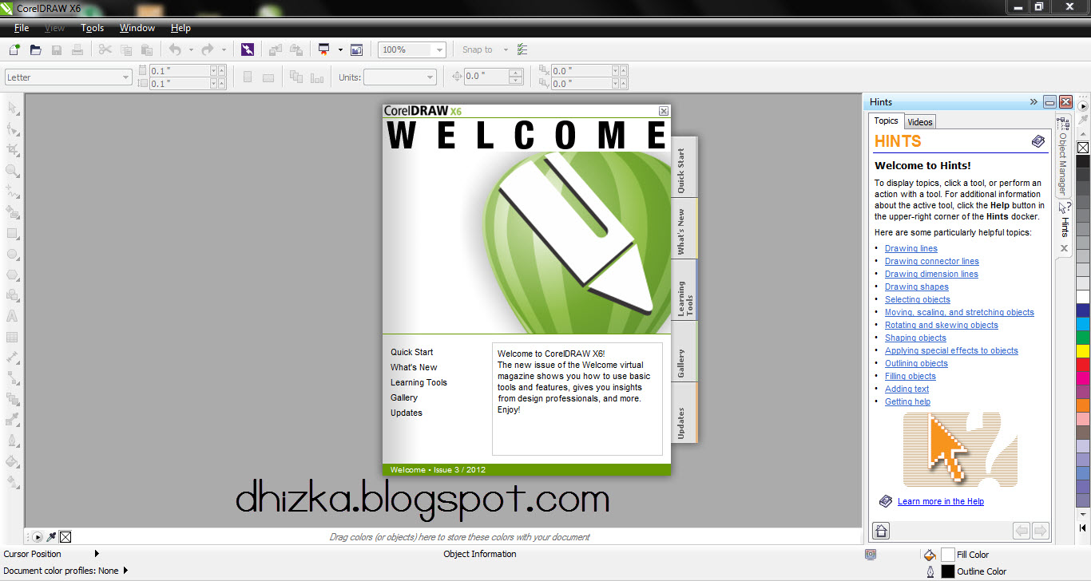Open the Shaping objects hint topic
The image size is (1091, 581).
click(x=915, y=338)
